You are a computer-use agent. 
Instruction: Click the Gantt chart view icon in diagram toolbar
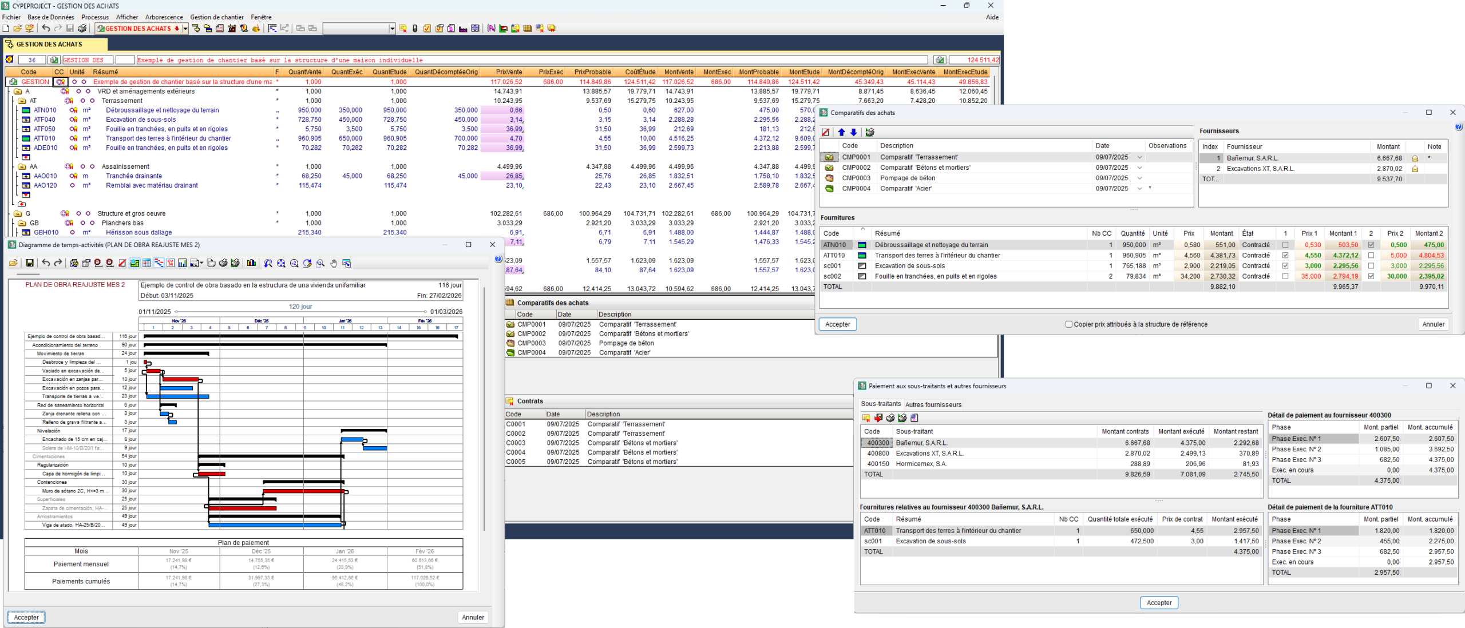coord(159,263)
